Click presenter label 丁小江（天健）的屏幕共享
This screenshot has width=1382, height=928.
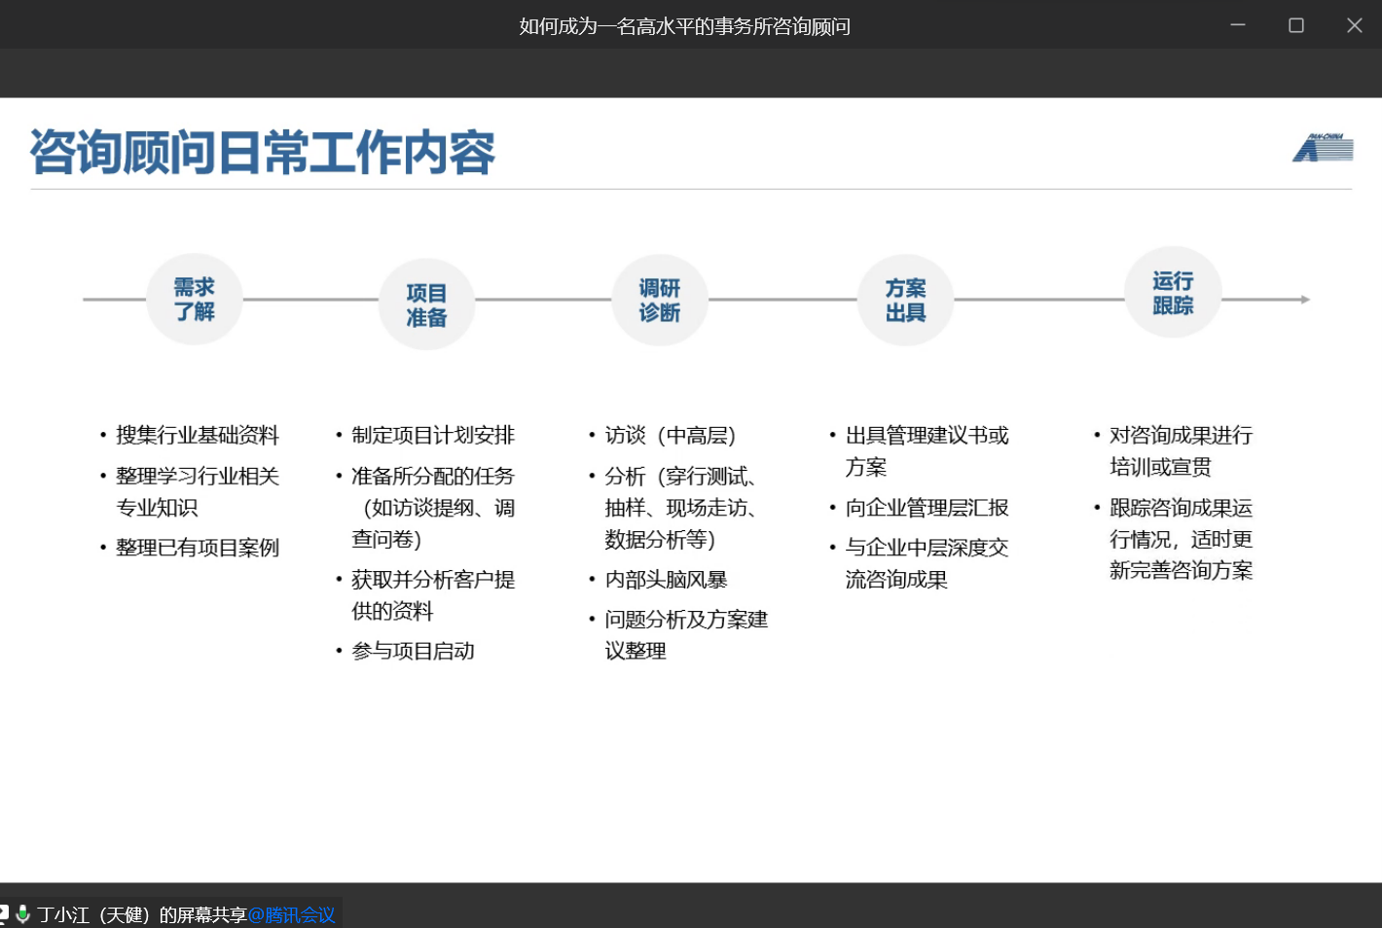pyautogui.click(x=142, y=915)
